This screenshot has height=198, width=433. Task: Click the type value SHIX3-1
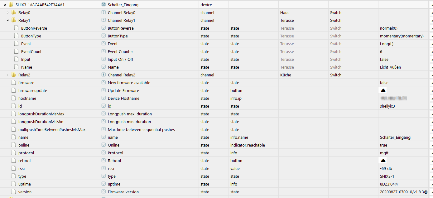pos(387,176)
